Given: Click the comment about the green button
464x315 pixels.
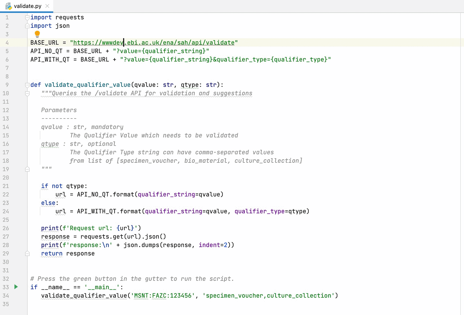Looking at the screenshot, I should pos(132,279).
